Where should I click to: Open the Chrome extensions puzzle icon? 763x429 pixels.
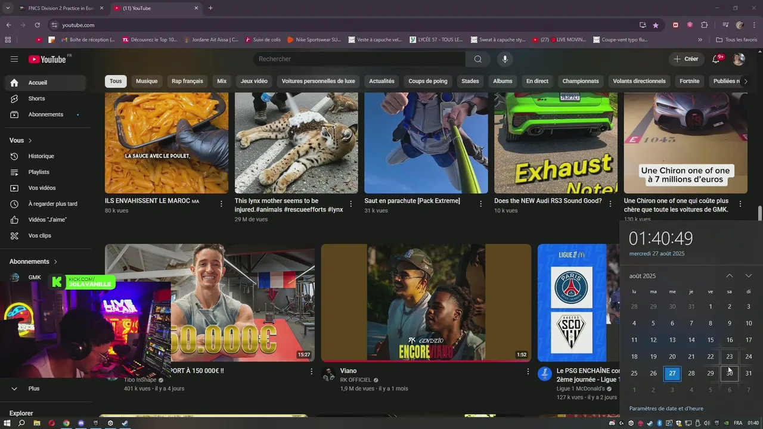pos(704,25)
